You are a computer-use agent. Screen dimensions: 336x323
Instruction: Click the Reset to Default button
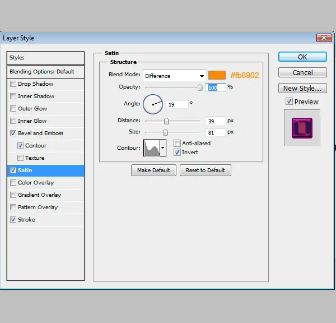206,170
